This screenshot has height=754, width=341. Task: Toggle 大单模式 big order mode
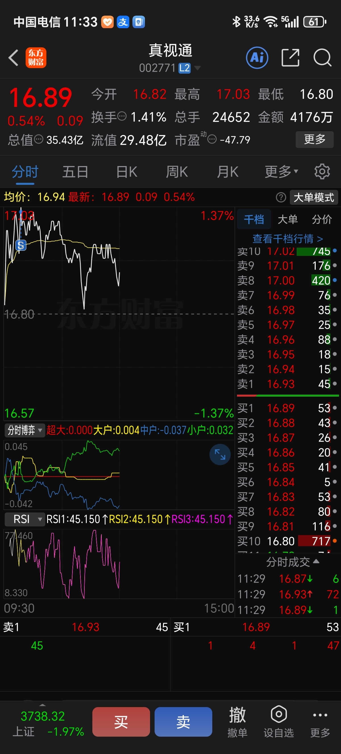click(314, 197)
